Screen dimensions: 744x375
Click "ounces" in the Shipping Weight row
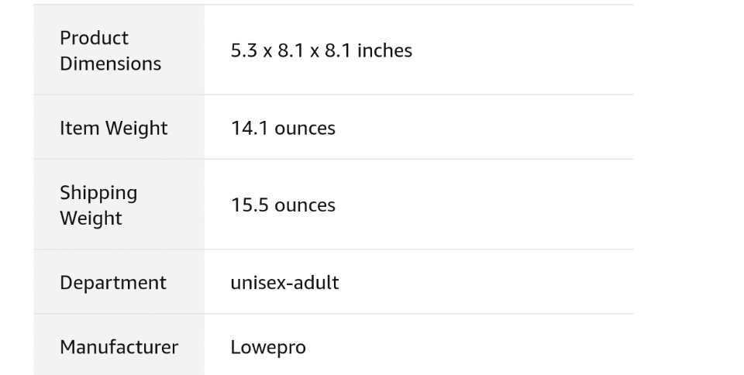coord(305,205)
